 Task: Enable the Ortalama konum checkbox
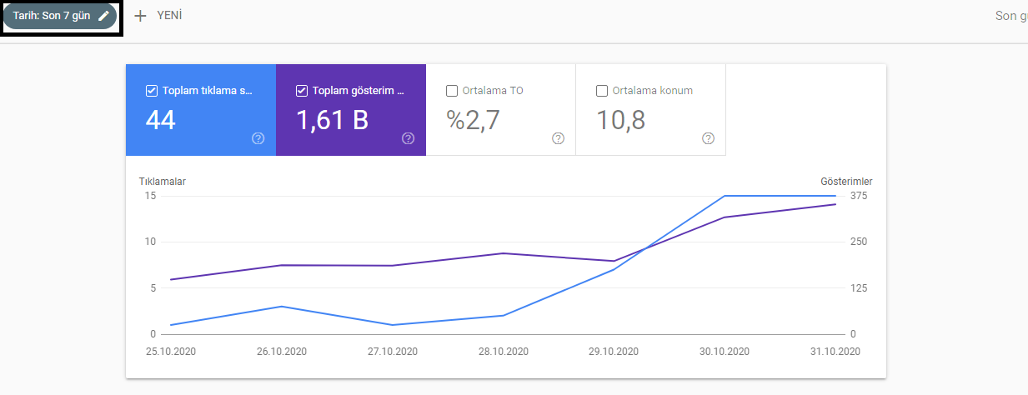[602, 91]
